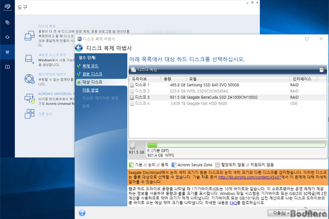Click the 새로운 디스크 추가 add disk icon
Image resolution: width=329 pixels, height=219 pixels.
pyautogui.click(x=30, y=59)
